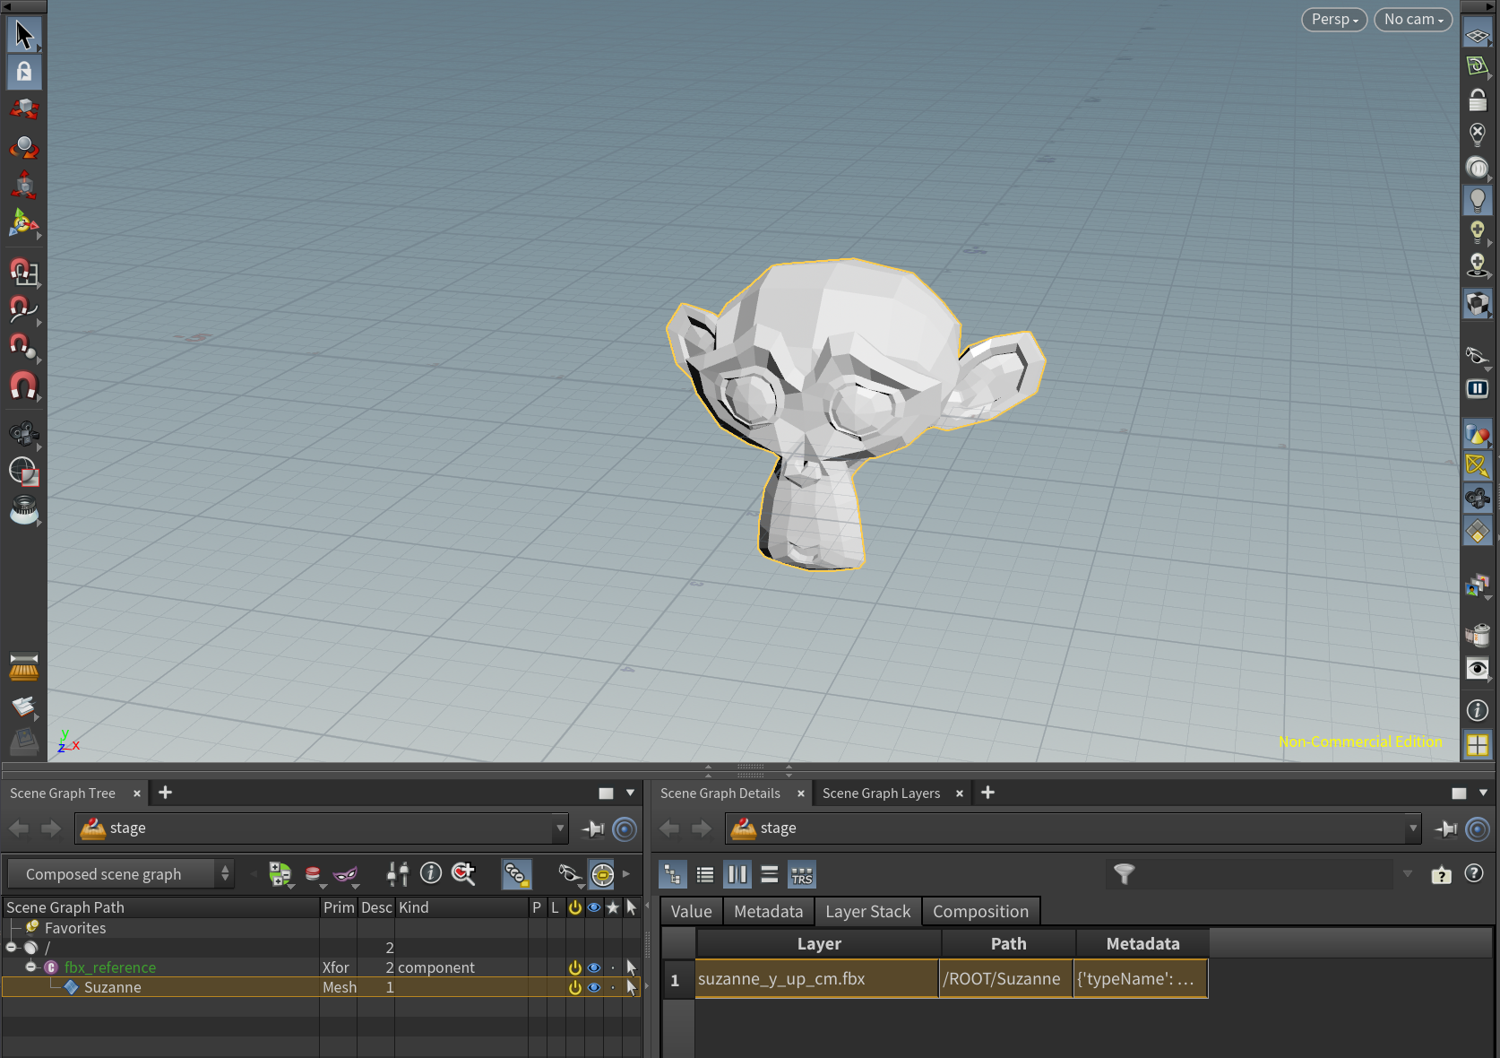Click the viewport layout grid icon
Viewport: 1500px width, 1058px height.
click(1478, 744)
